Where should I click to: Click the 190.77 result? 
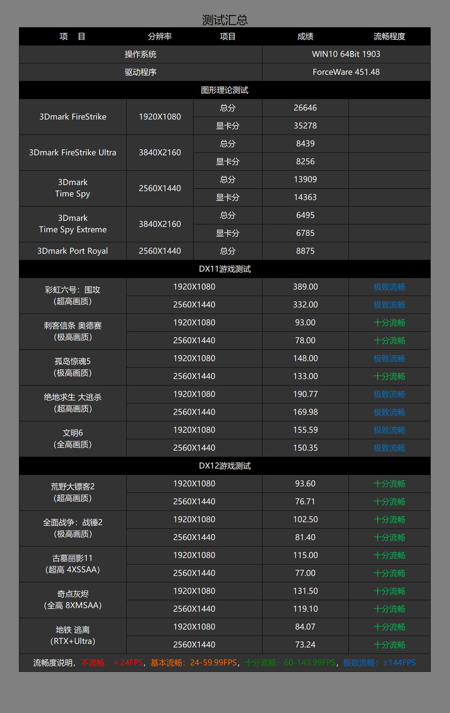pos(305,394)
